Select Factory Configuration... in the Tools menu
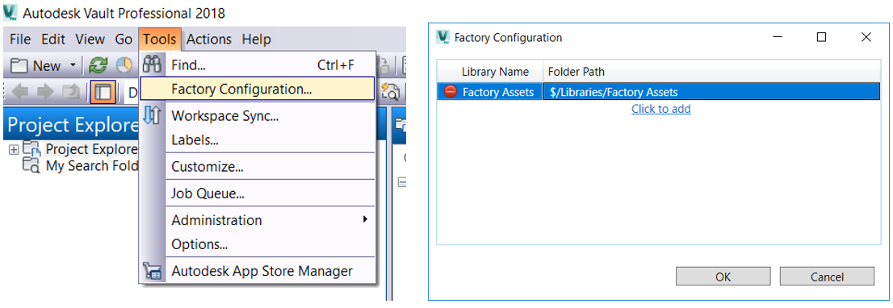893x308 pixels. (x=258, y=89)
